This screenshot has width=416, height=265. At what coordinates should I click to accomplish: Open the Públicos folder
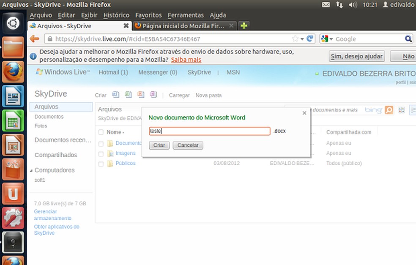126,163
